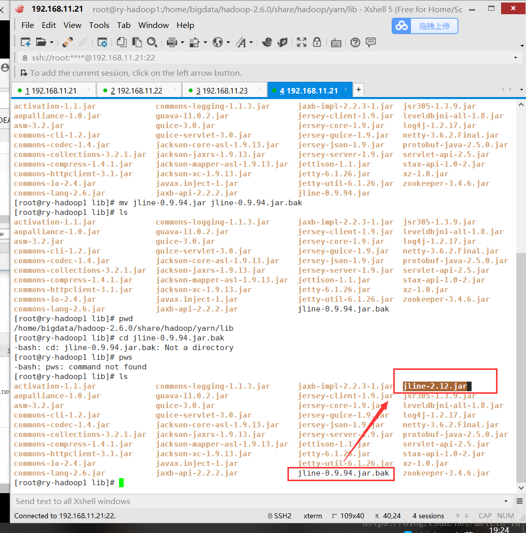The height and width of the screenshot is (533, 526).
Task: Open the Tab menu
Action: 124,25
